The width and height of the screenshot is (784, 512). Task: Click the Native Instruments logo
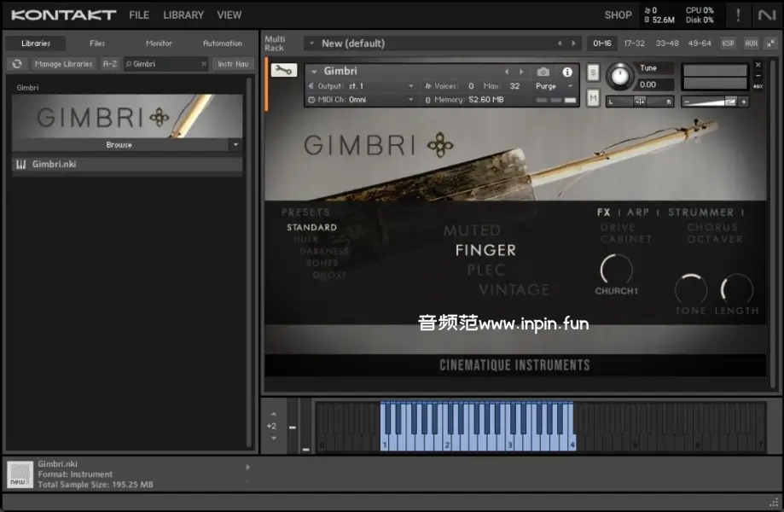(766, 15)
